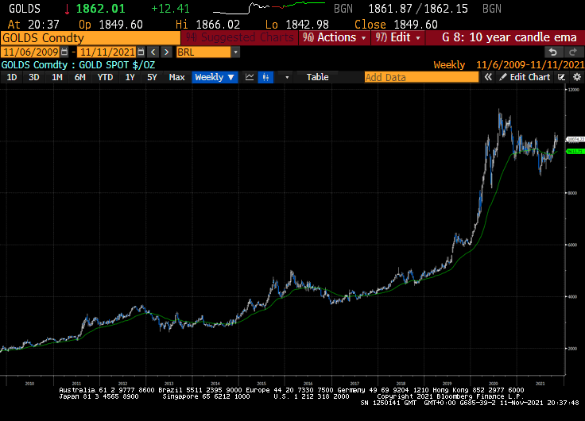This screenshot has height=421, width=585.
Task: Select the 1D range tab
Action: pos(12,77)
